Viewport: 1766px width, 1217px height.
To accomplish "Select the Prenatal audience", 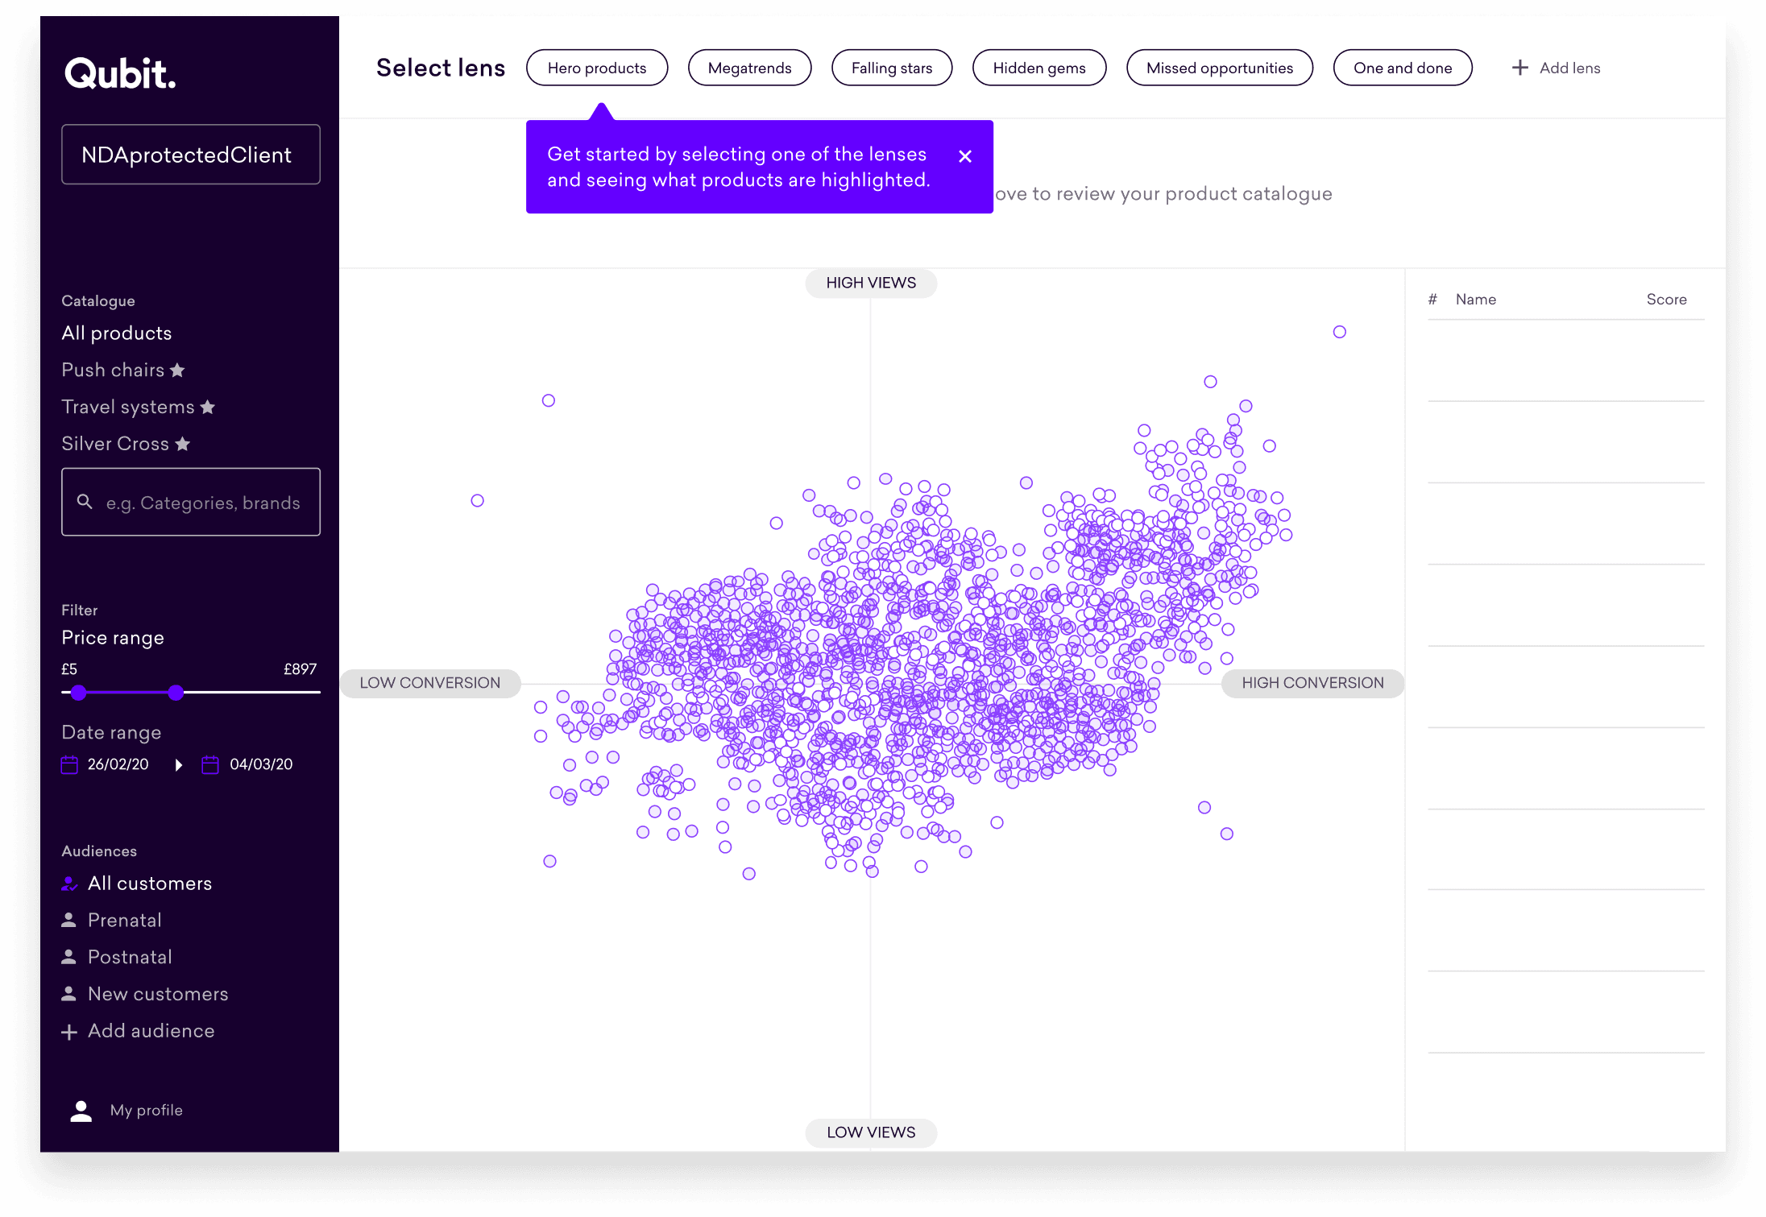I will (124, 920).
